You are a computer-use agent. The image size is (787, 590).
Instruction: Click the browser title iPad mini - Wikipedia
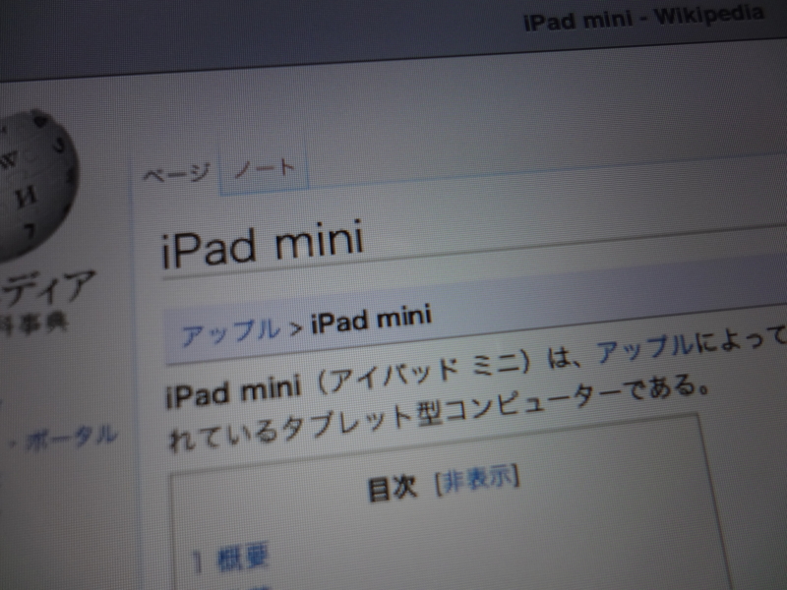(643, 18)
